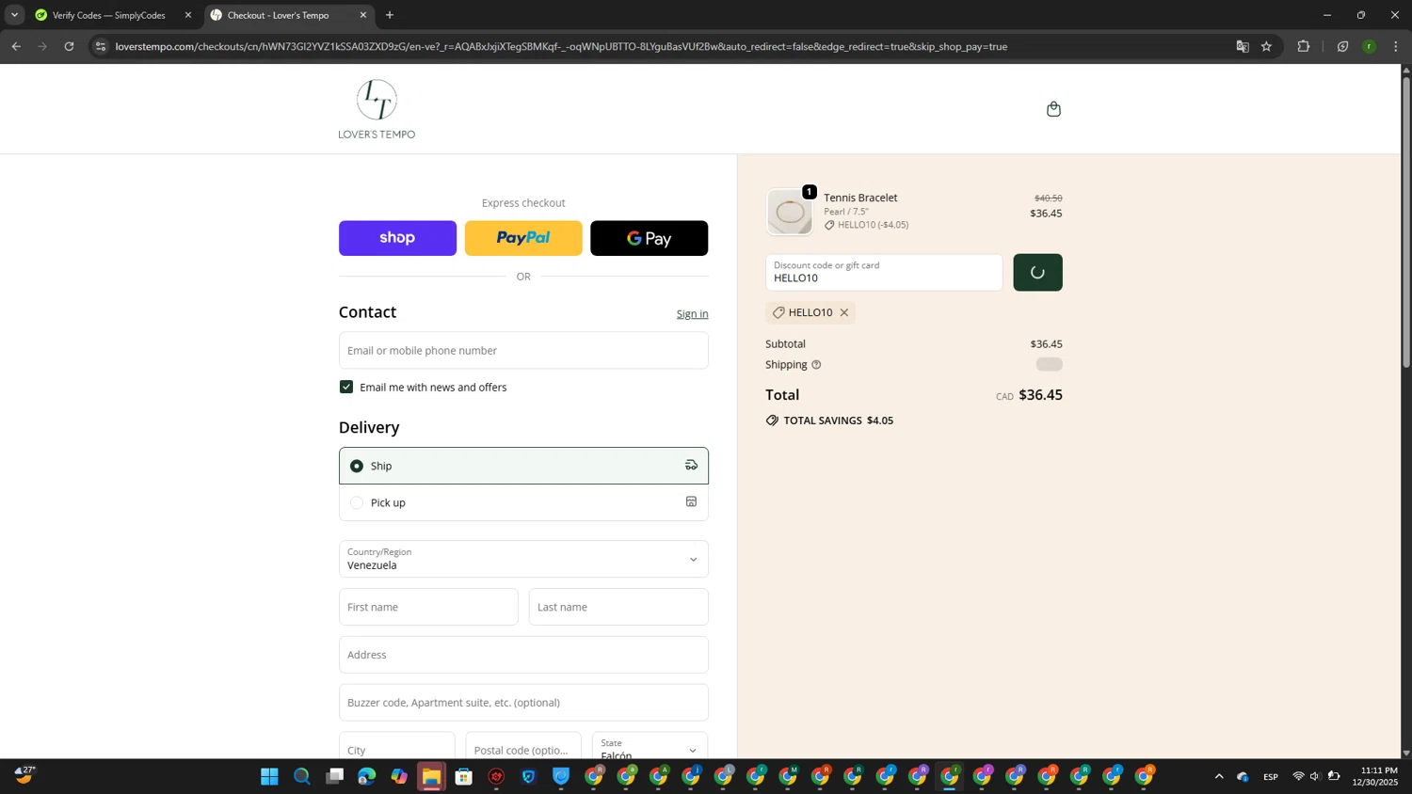1412x794 pixels.
Task: Click the Tennis Bracelet product thumbnail
Action: [790, 212]
